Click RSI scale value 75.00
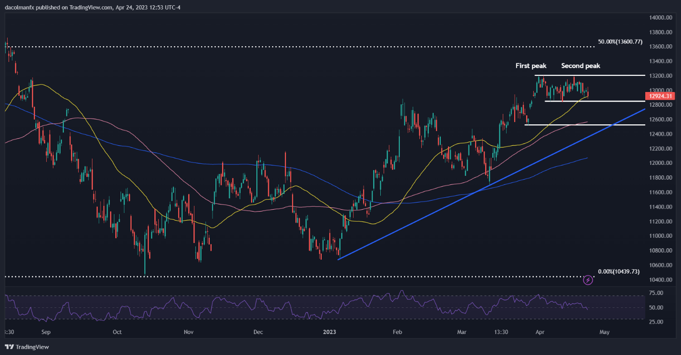The height and width of the screenshot is (355, 681). coord(657,293)
